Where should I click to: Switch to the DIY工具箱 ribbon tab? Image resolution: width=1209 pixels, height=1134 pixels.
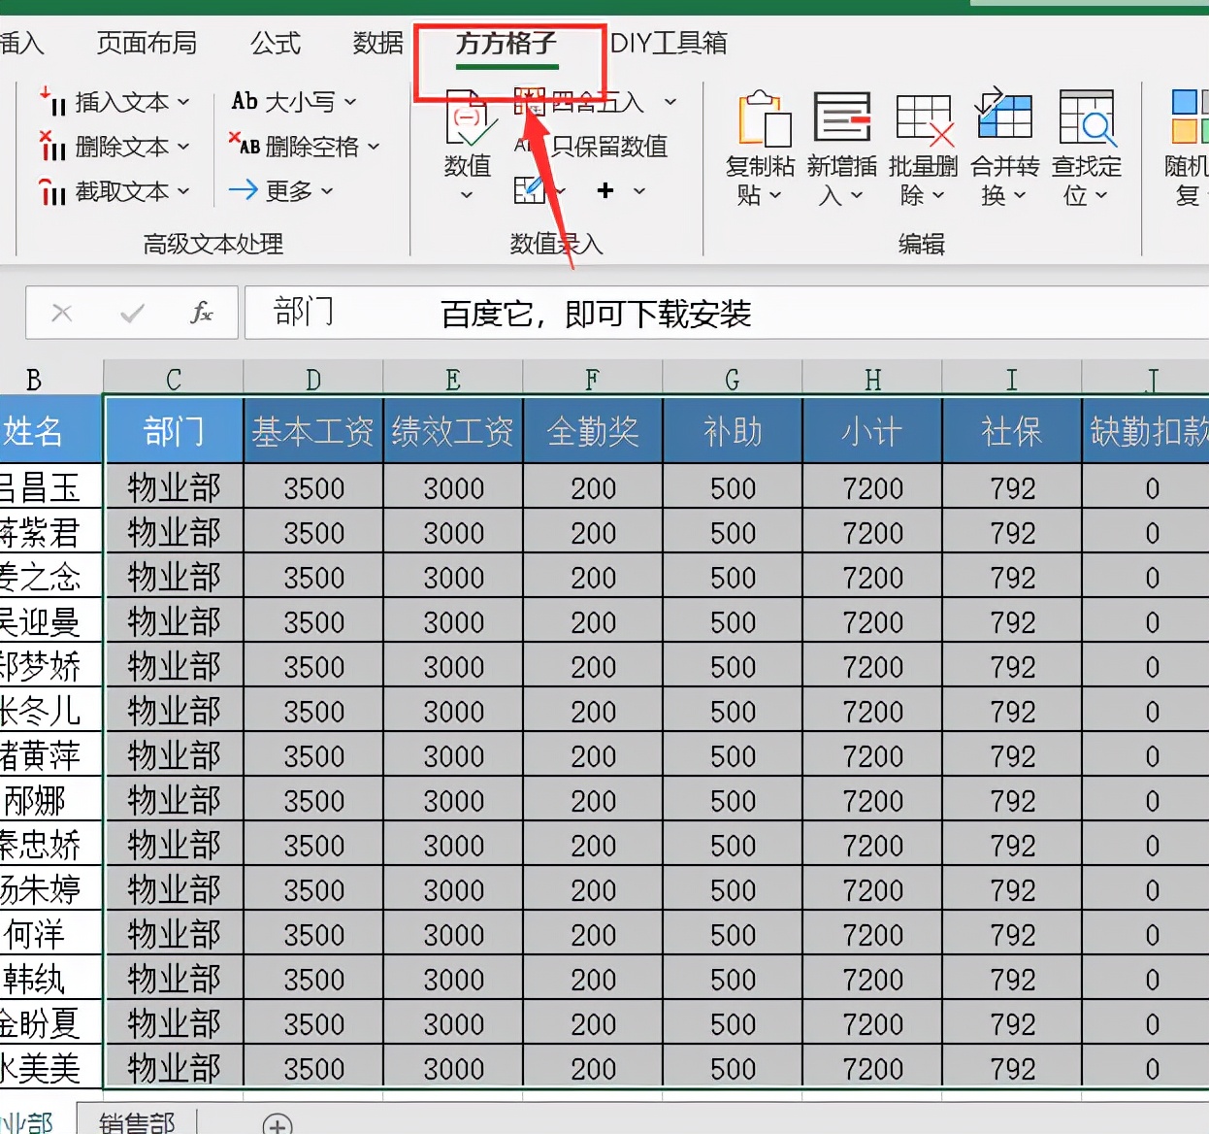(669, 43)
